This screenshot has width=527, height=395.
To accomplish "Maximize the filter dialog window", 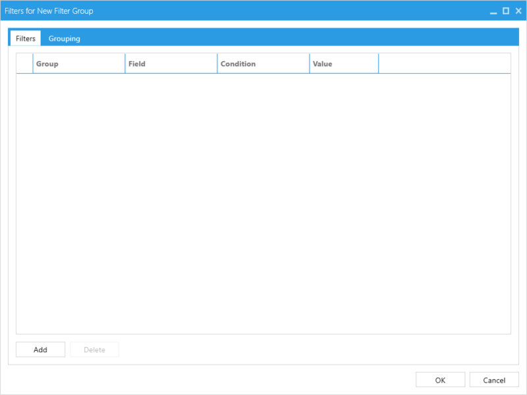I will [x=506, y=11].
